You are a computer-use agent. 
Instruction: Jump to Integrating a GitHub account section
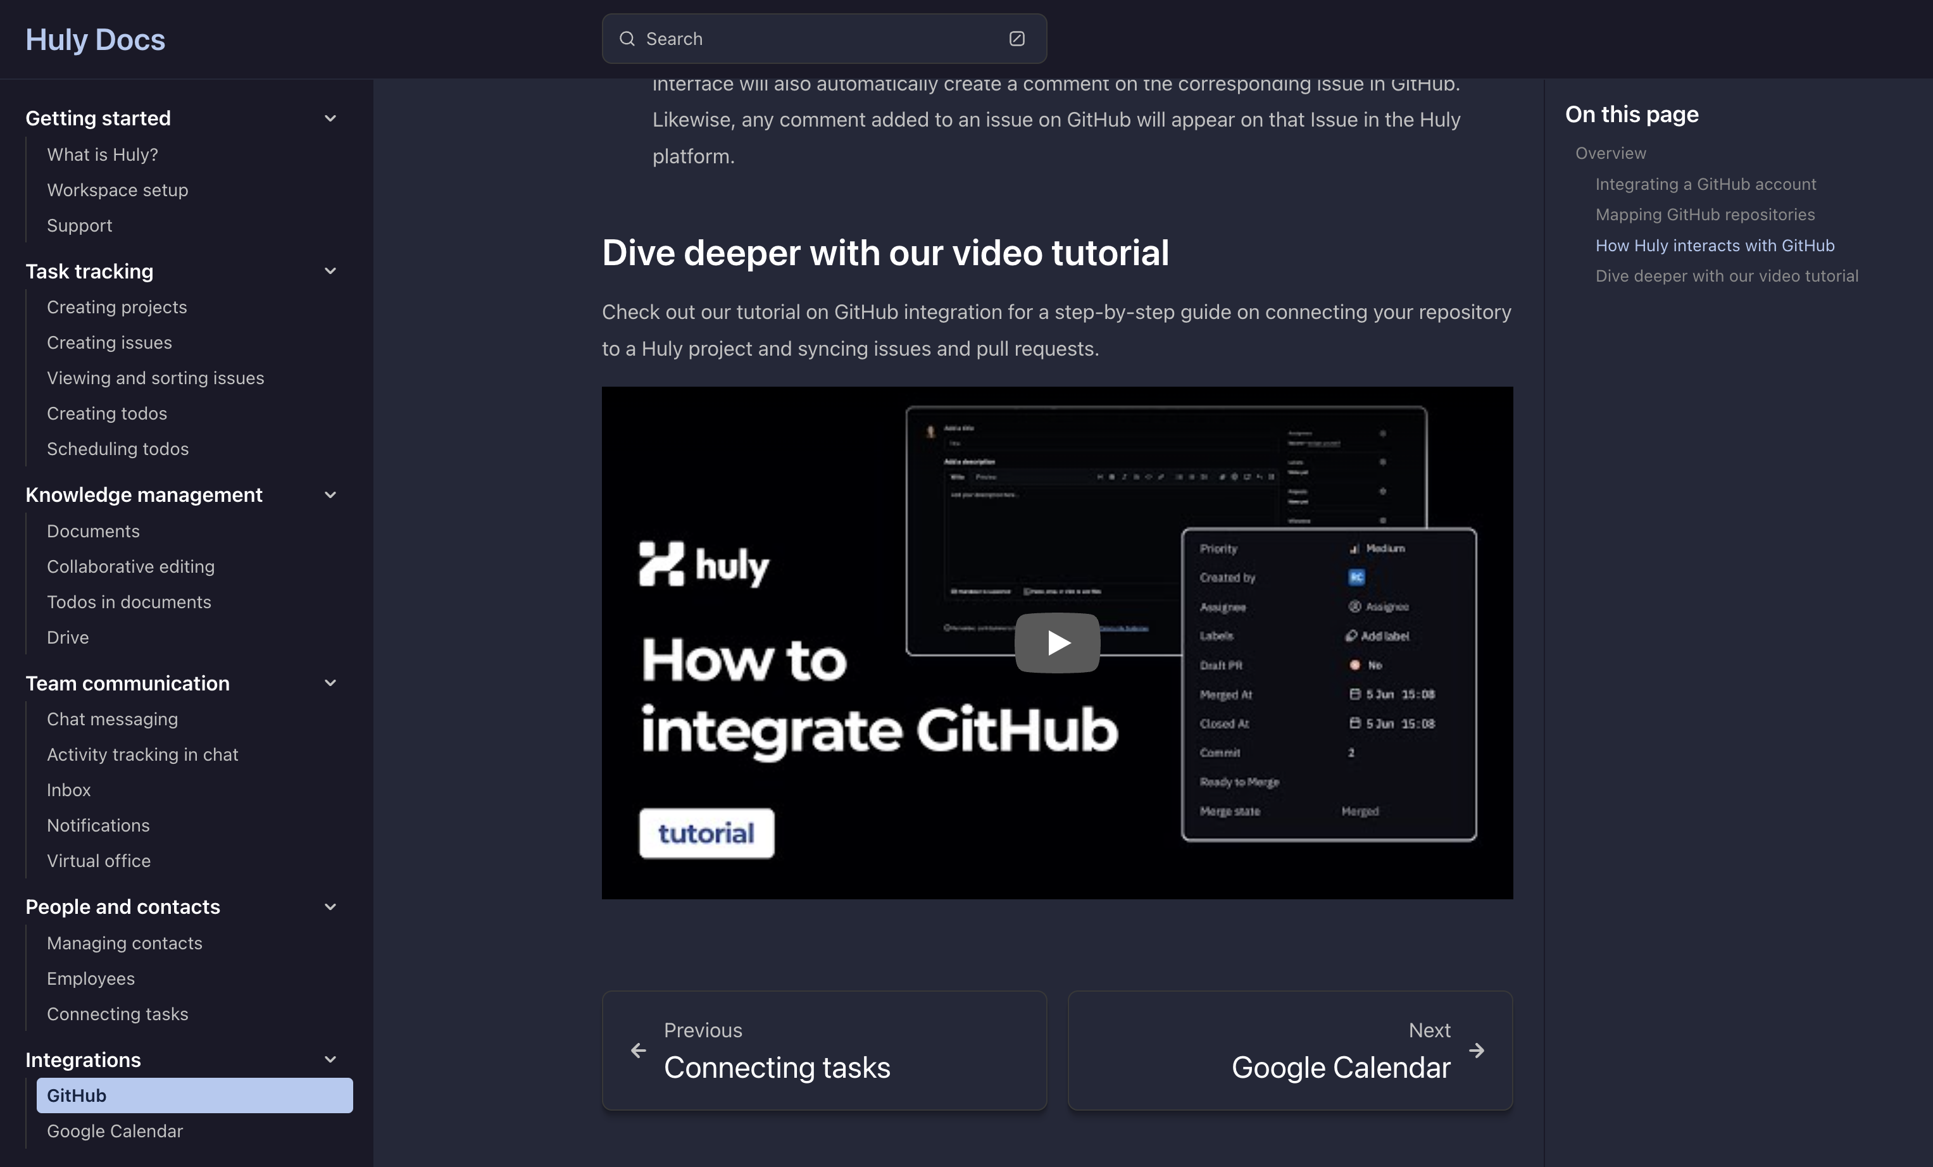tap(1706, 184)
